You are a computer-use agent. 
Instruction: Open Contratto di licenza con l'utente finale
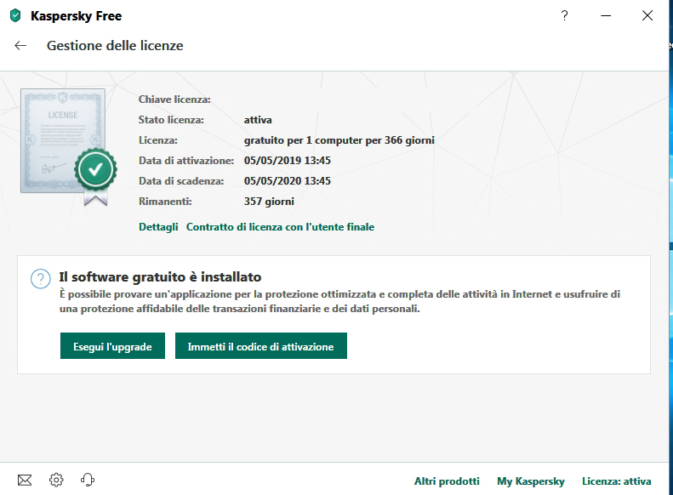pos(280,227)
